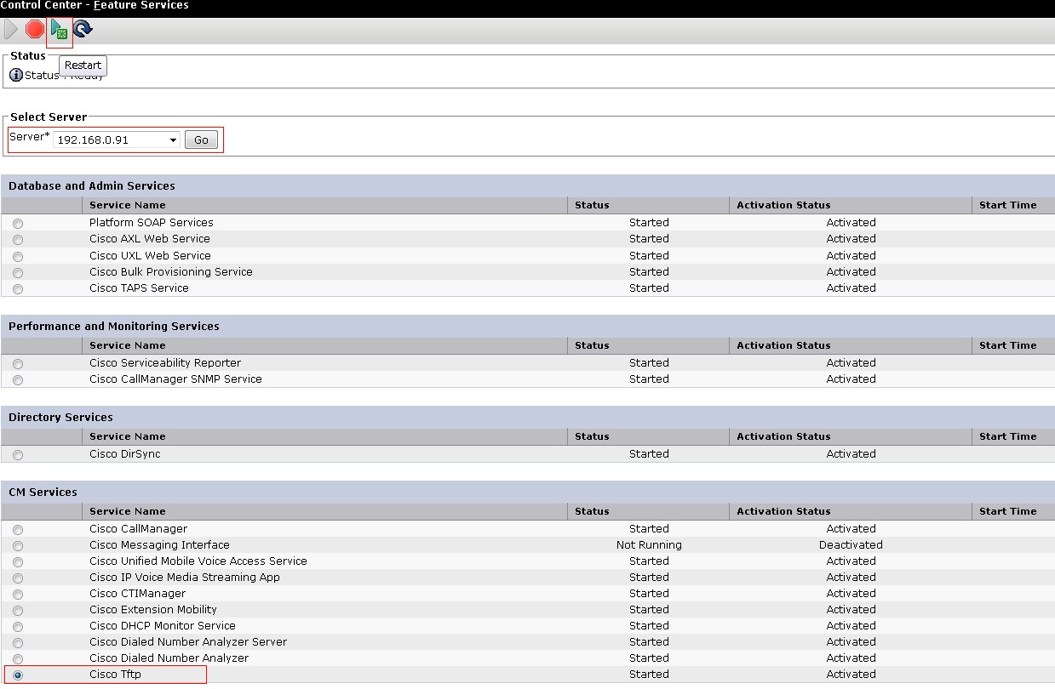Viewport: 1055px width, 689px height.
Task: Click the 'Cisco CallManager SNMP Service' name text
Action: coord(175,379)
